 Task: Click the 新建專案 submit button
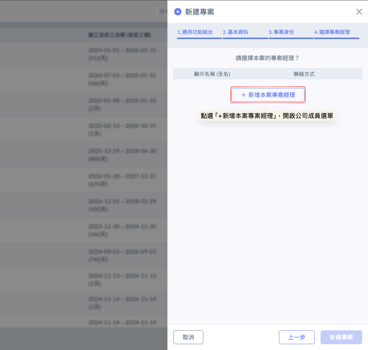[341, 337]
